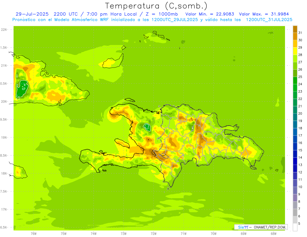Screen dimensions: 307x237
Task: Click the '69W' longitude axis label
Action: 244,234
